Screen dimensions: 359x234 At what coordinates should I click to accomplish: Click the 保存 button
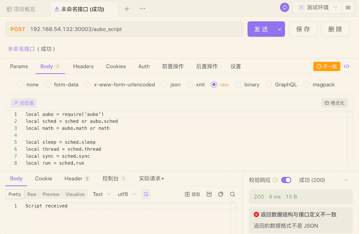[x=303, y=29]
